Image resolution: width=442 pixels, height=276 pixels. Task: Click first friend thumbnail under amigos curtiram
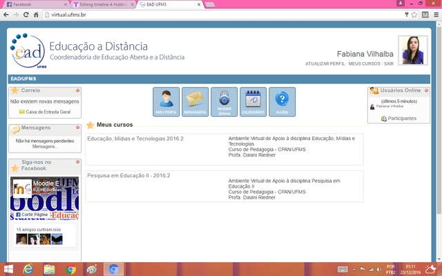coord(21,239)
